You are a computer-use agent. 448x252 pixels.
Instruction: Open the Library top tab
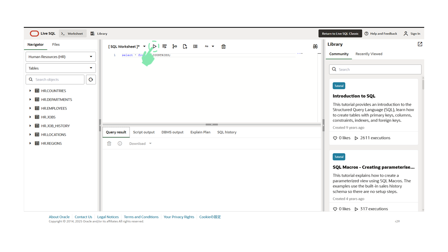(99, 34)
